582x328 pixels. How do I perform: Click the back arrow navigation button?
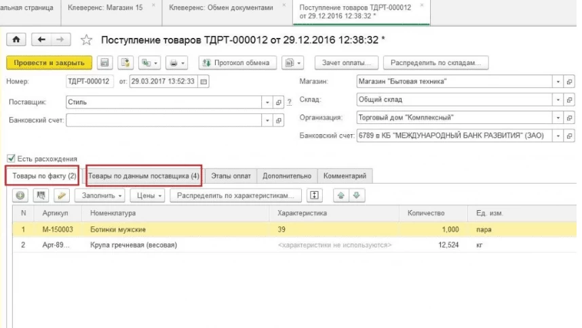42,40
